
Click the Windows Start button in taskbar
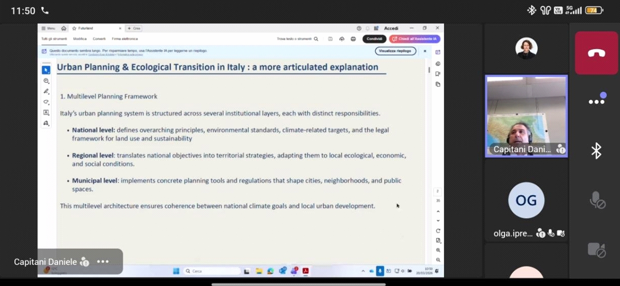[x=176, y=271]
